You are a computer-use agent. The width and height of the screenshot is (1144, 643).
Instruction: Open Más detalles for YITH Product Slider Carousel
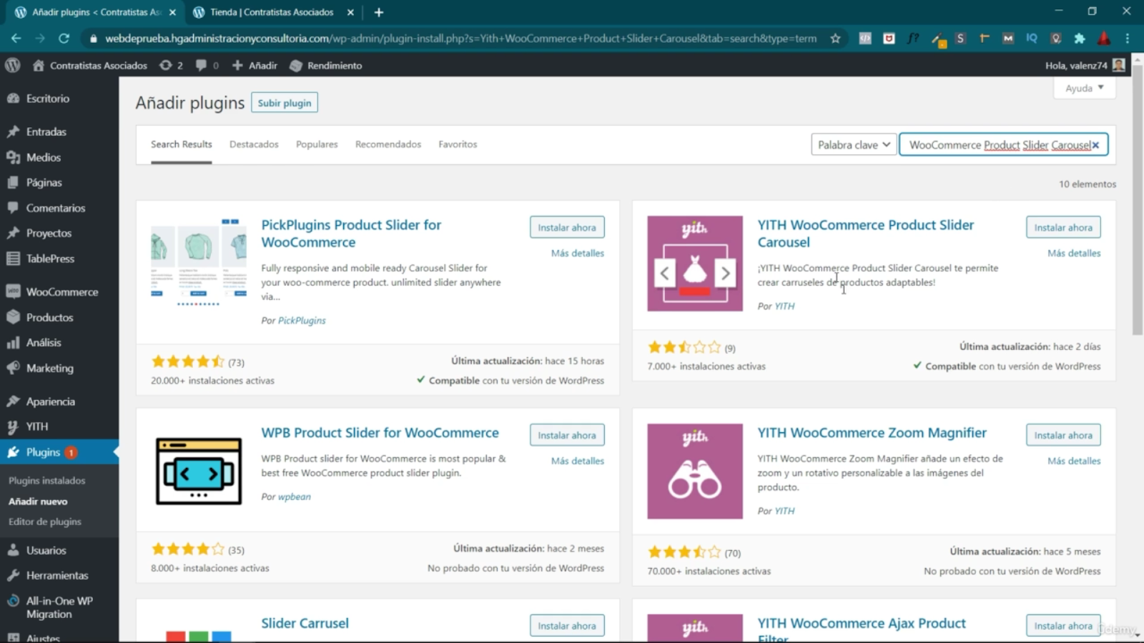pos(1074,253)
